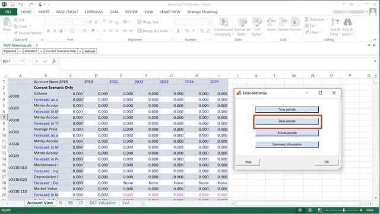Open Sort & Filter menu
Screen dimensions: 380x214
(x=335, y=27)
